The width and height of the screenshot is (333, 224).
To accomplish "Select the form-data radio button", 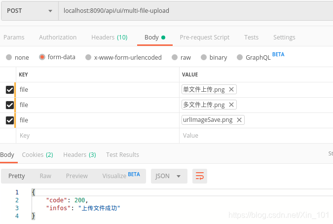I will click(42, 57).
